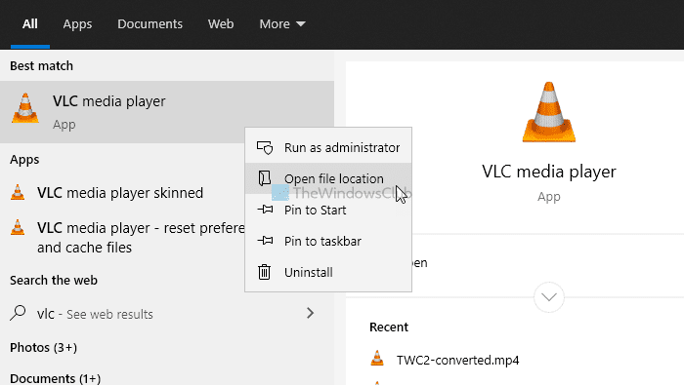Screen dimensions: 684x385
Task: Click the trash can icon beside Uninstall
Action: (265, 272)
